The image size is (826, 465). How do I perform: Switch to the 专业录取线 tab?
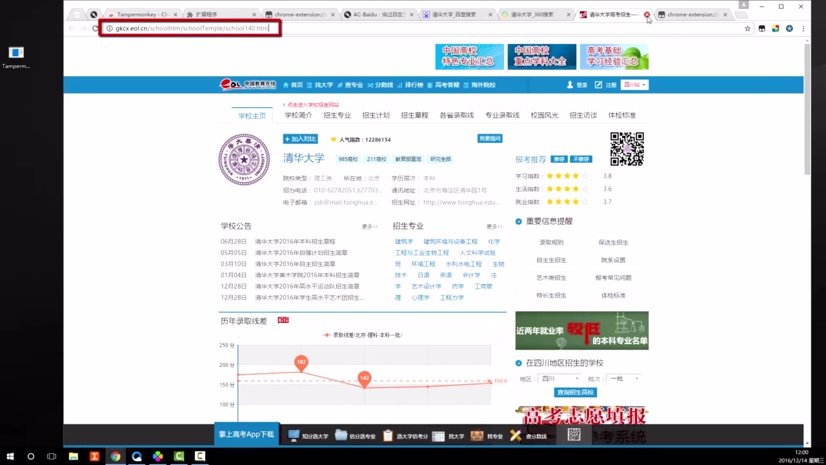502,115
